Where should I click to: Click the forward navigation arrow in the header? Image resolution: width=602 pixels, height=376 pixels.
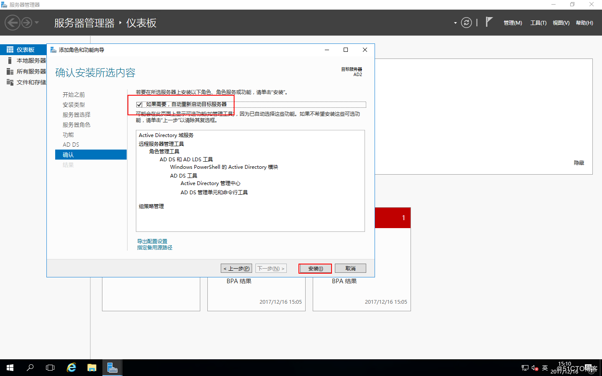pyautogui.click(x=27, y=23)
